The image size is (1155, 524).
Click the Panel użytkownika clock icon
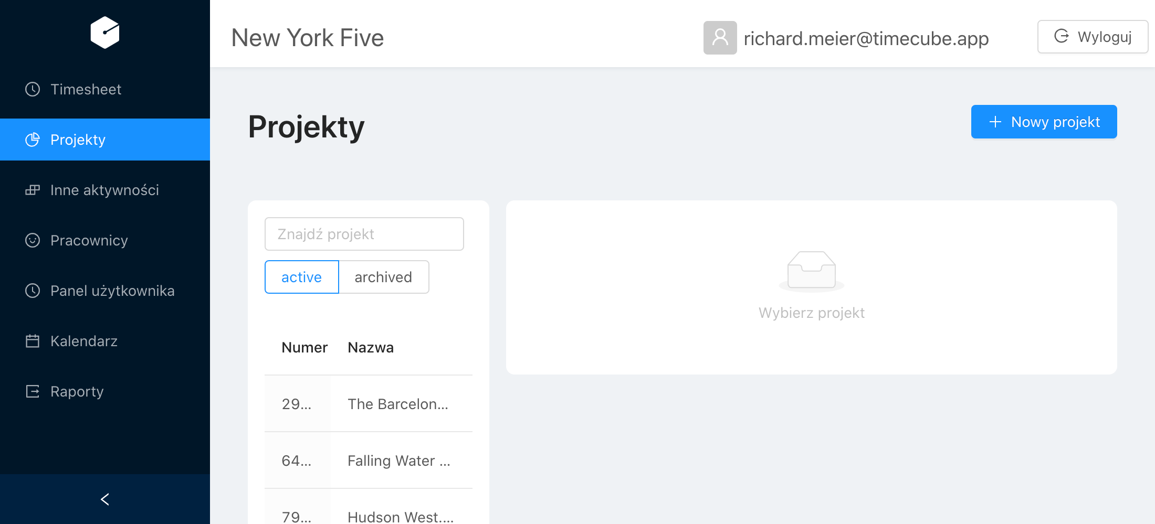pyautogui.click(x=33, y=291)
